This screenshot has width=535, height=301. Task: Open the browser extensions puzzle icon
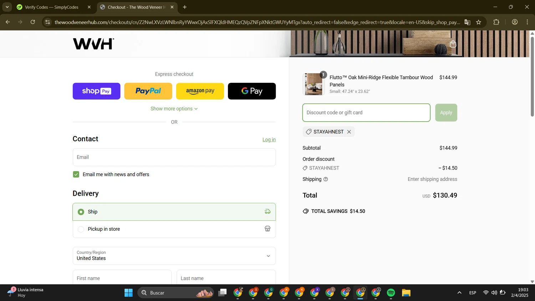(x=496, y=22)
